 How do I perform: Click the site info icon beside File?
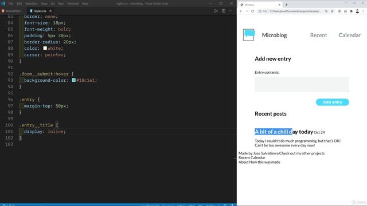tap(260, 11)
